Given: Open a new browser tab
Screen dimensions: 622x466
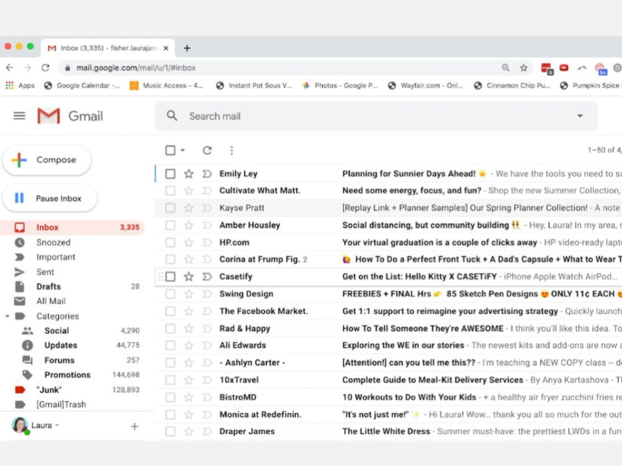Looking at the screenshot, I should (187, 48).
